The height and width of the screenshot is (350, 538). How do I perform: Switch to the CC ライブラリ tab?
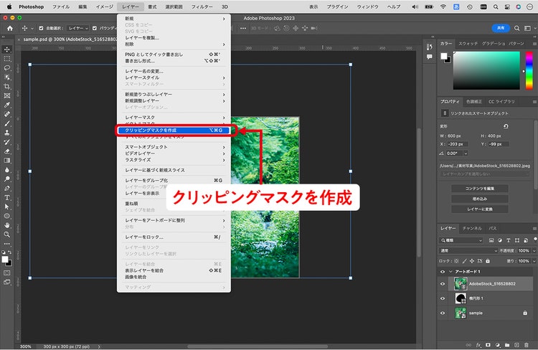pyautogui.click(x=501, y=102)
